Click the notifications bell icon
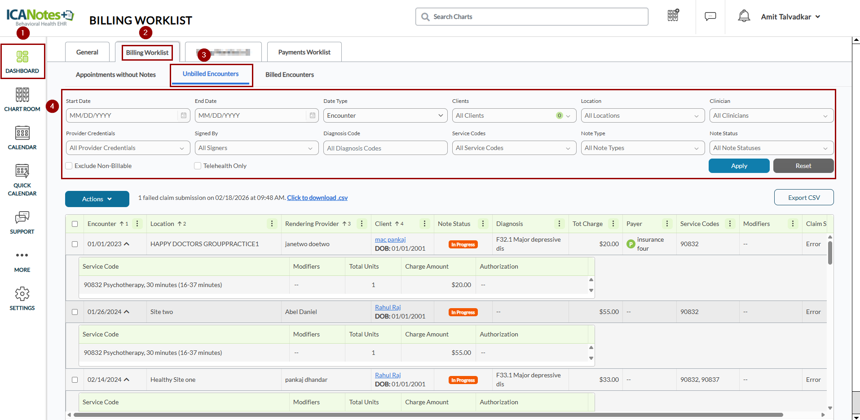Image resolution: width=860 pixels, height=420 pixels. (x=744, y=17)
